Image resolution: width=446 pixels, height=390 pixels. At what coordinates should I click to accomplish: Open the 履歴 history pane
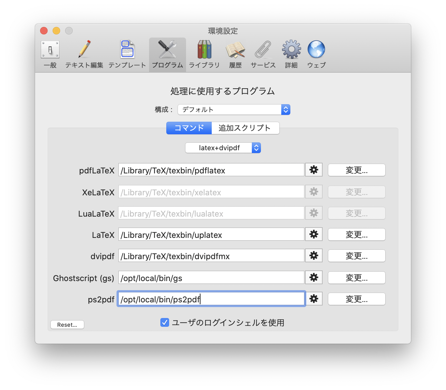(x=235, y=54)
